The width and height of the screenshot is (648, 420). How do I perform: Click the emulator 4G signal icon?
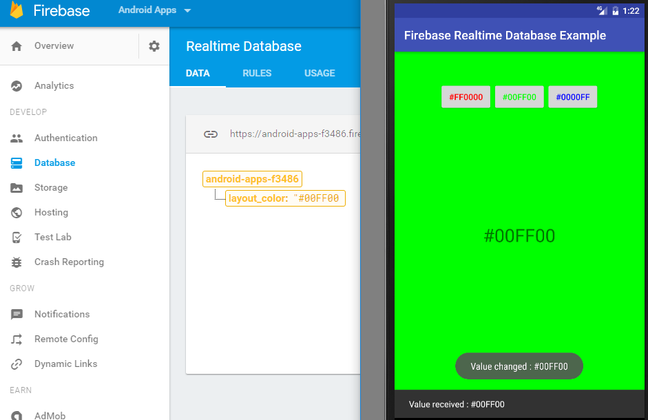(x=602, y=11)
